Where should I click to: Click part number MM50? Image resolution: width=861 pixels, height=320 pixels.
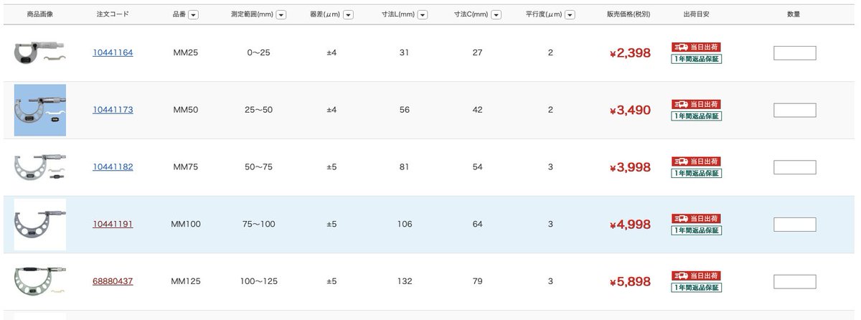coord(186,110)
